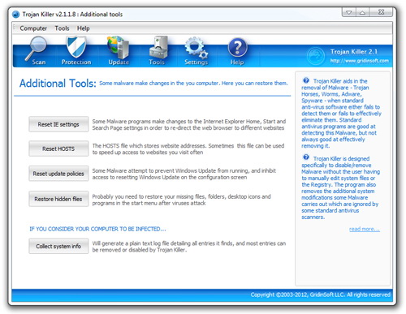This screenshot has width=406, height=314.
Task: Minimize the Trojan Killer window
Action: coord(349,12)
